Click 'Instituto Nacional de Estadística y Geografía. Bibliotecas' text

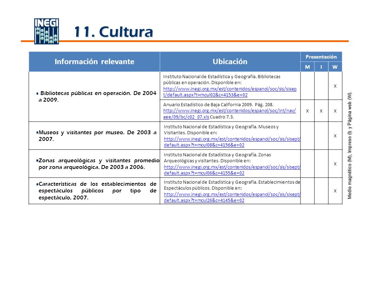(222, 76)
